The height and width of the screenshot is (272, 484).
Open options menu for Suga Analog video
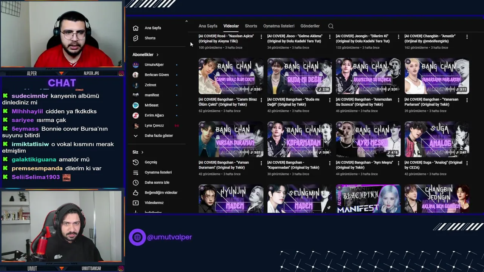point(467,163)
